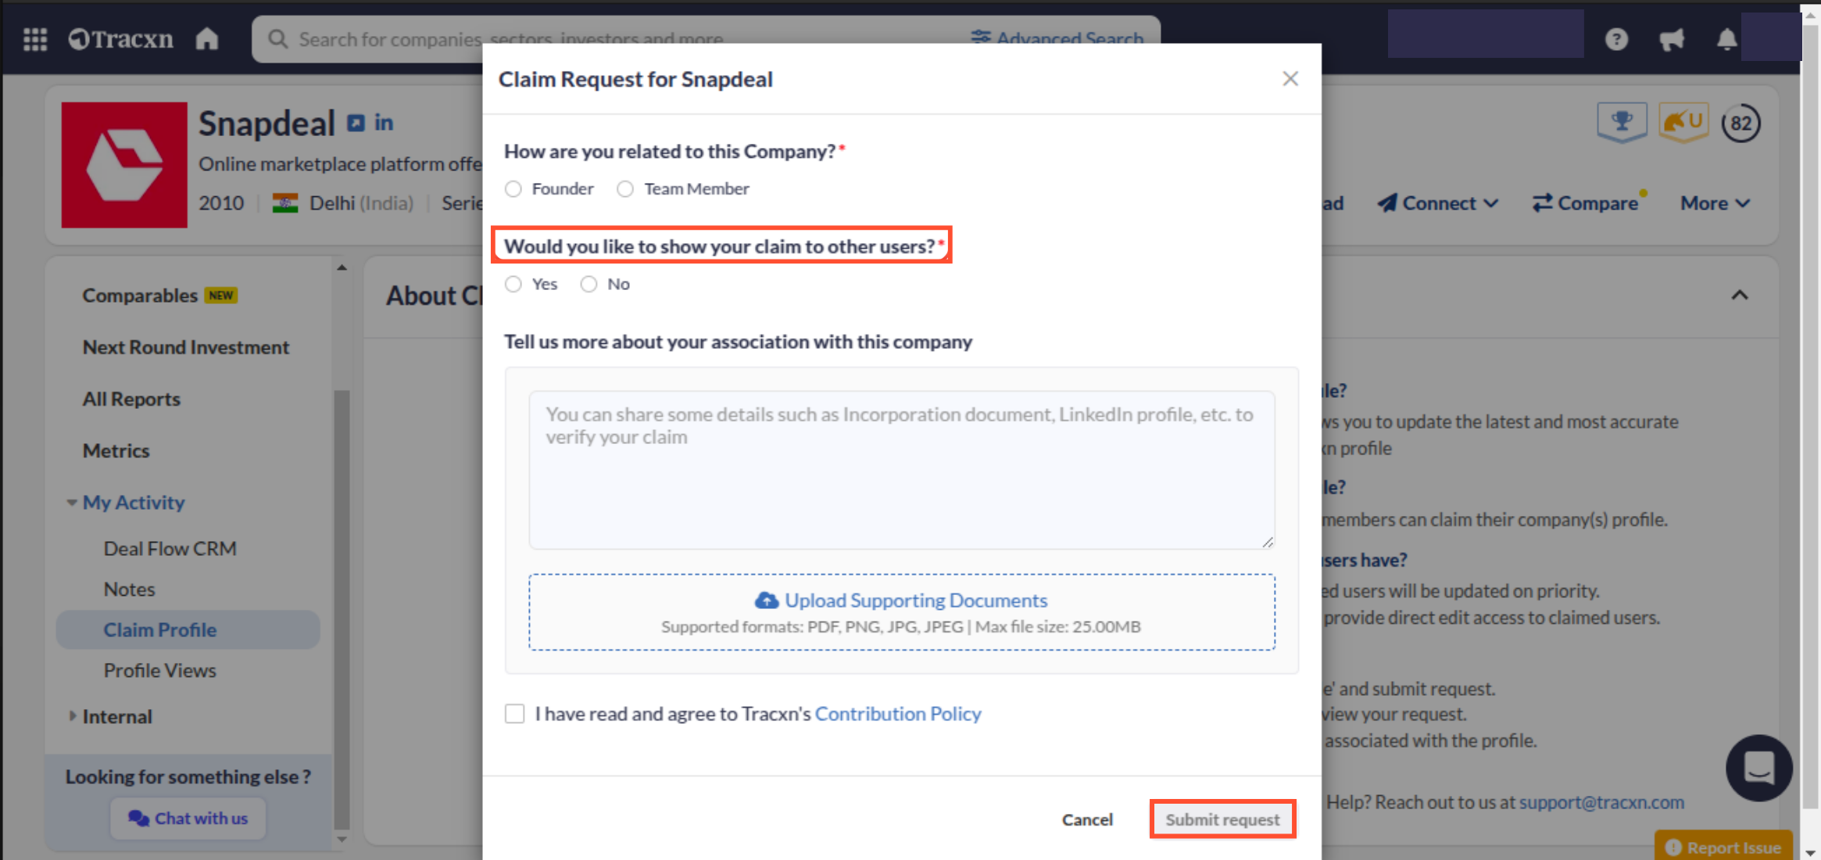
Task: Select the Founder radio option
Action: [x=513, y=189]
